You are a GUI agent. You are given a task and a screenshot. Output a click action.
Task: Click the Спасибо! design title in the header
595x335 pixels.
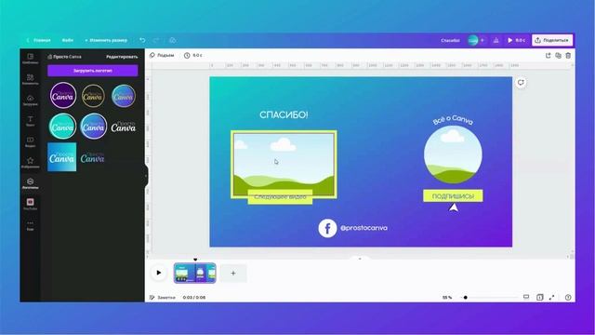[450, 40]
